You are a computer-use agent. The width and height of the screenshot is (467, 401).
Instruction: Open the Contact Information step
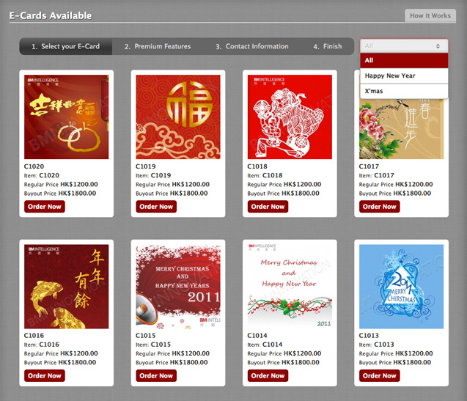tap(252, 46)
